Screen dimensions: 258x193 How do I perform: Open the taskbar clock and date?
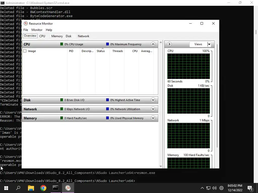[x=235, y=188]
